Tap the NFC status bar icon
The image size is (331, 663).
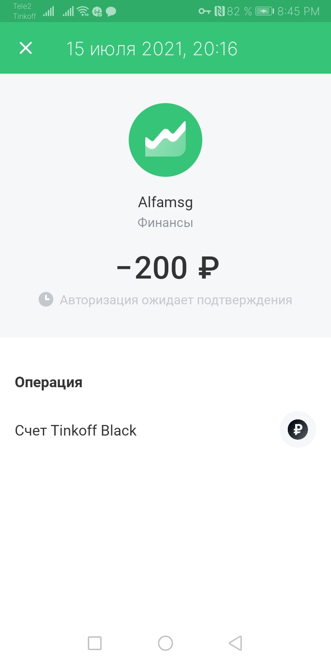click(x=219, y=11)
